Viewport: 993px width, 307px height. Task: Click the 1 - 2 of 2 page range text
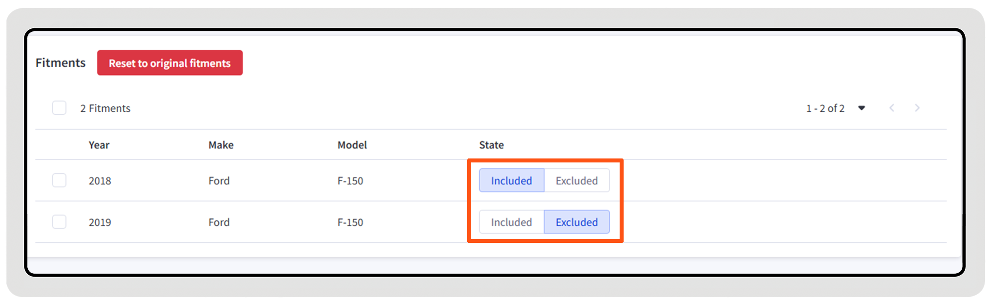[x=825, y=108]
